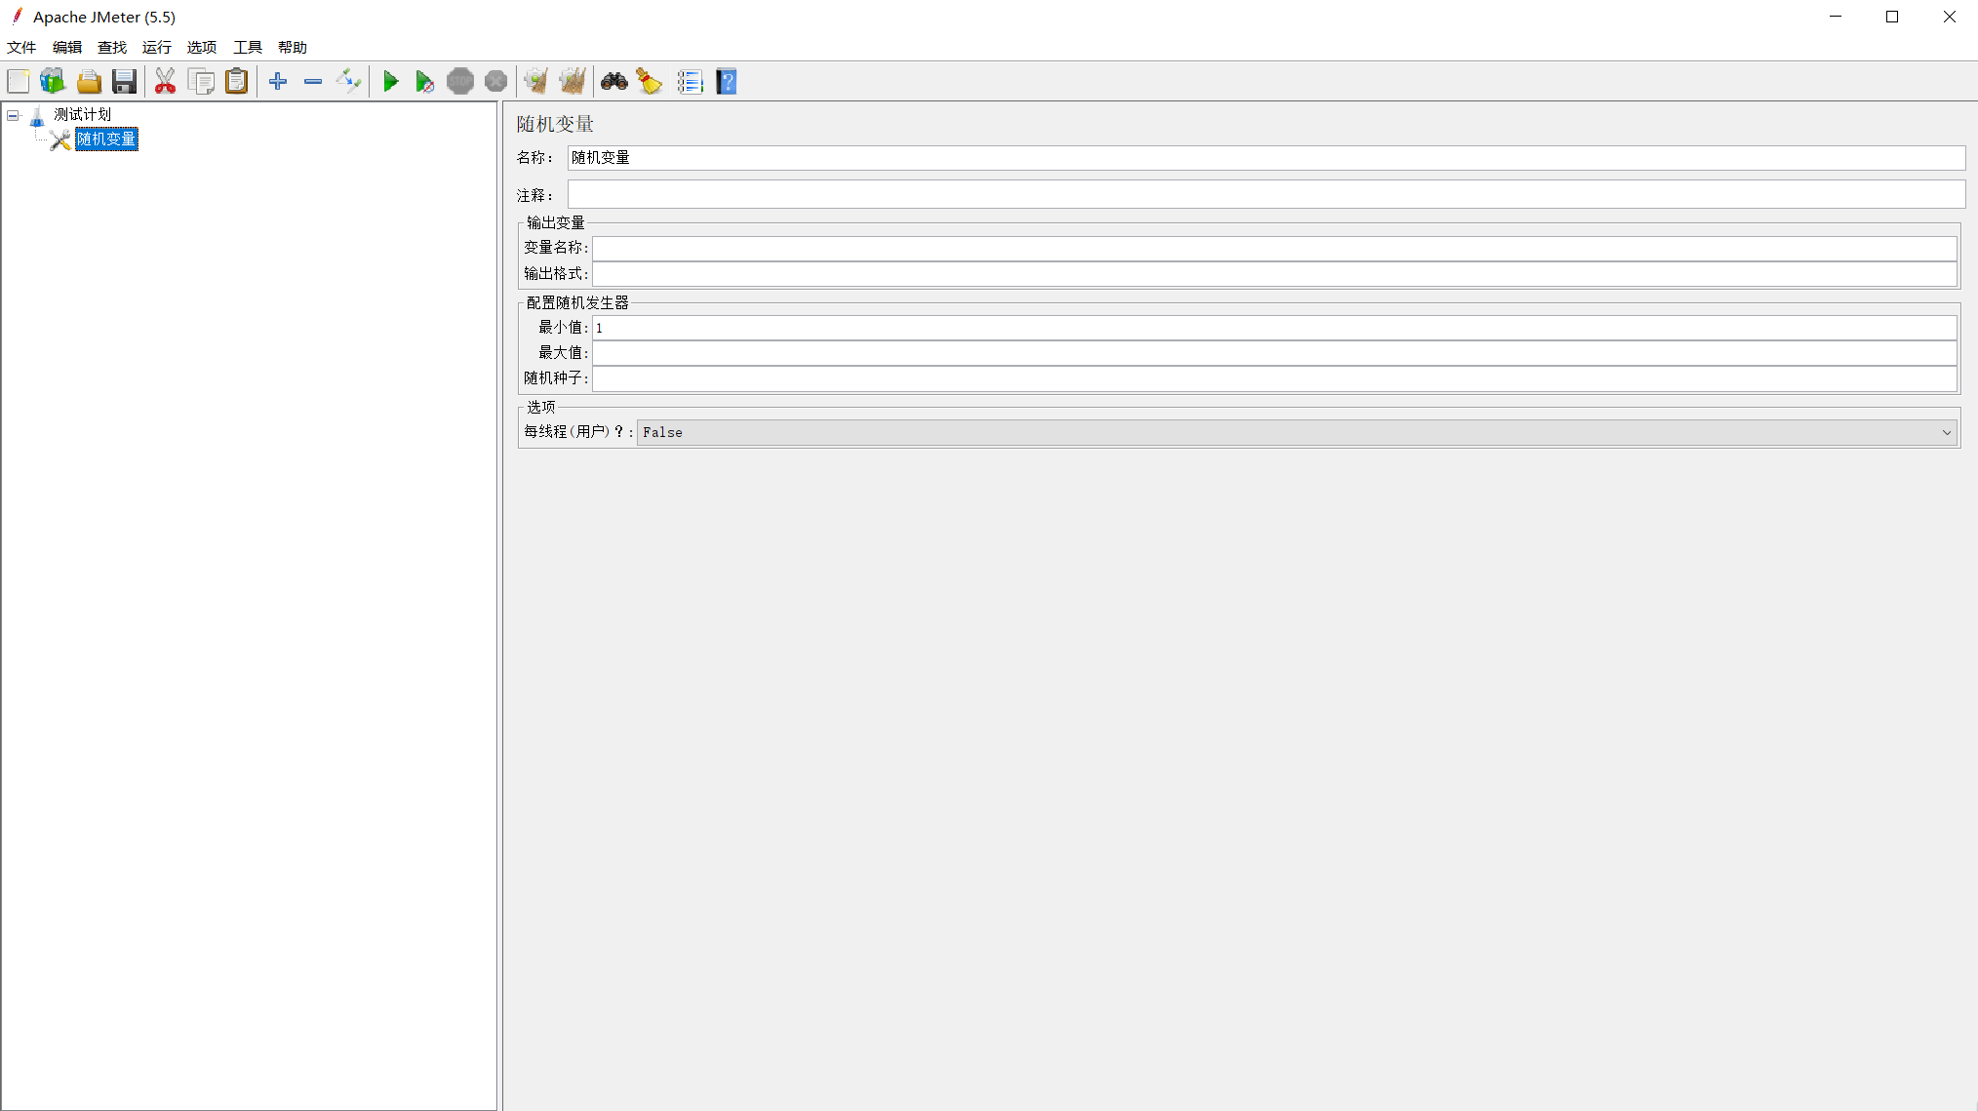Click the Toggle arrows toolbar icon

[348, 82]
